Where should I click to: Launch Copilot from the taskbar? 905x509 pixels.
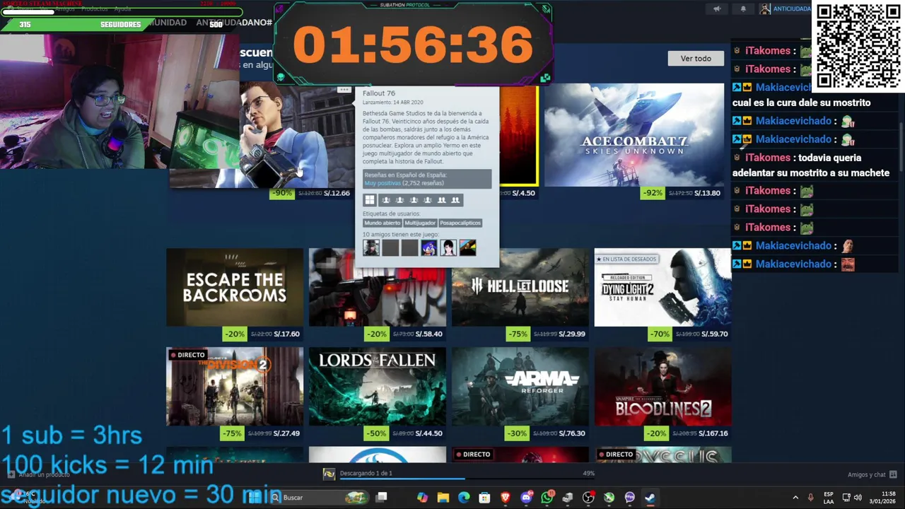pyautogui.click(x=423, y=498)
